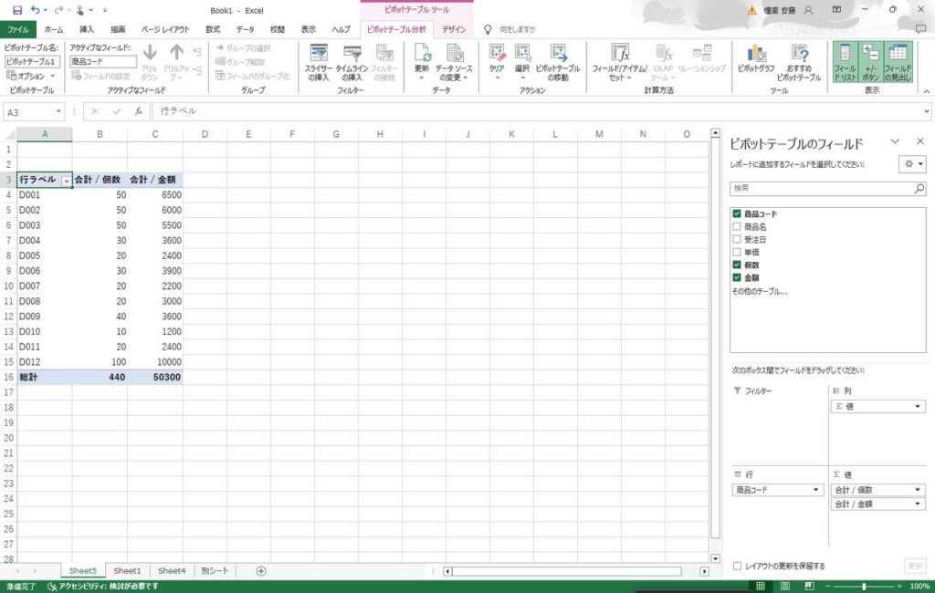Check the 商品名 field checkbox
Image resolution: width=935 pixels, height=593 pixels.
tap(737, 226)
